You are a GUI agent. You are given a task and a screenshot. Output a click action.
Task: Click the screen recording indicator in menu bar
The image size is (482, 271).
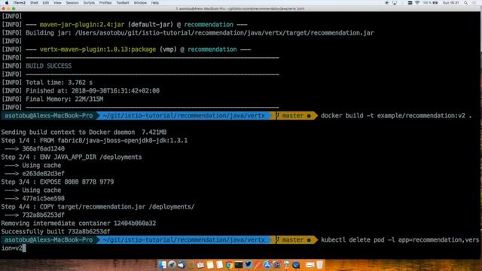point(387,3)
